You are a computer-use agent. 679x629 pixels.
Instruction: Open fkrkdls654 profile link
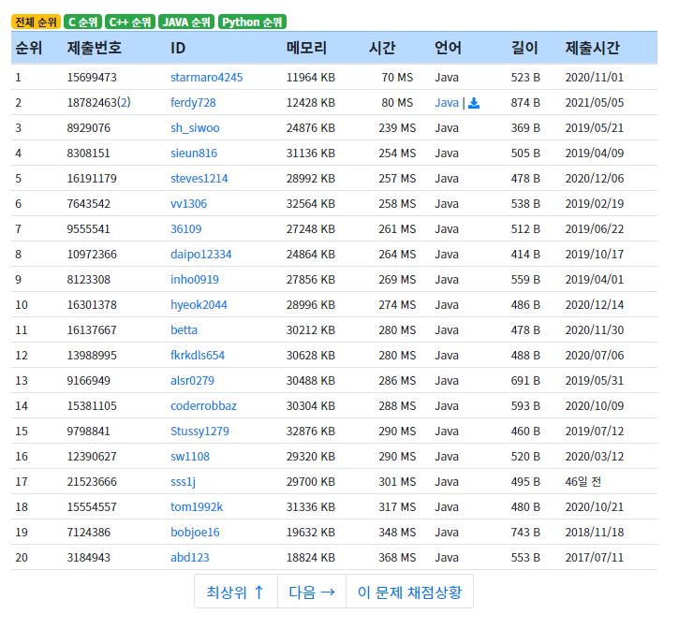tap(198, 356)
